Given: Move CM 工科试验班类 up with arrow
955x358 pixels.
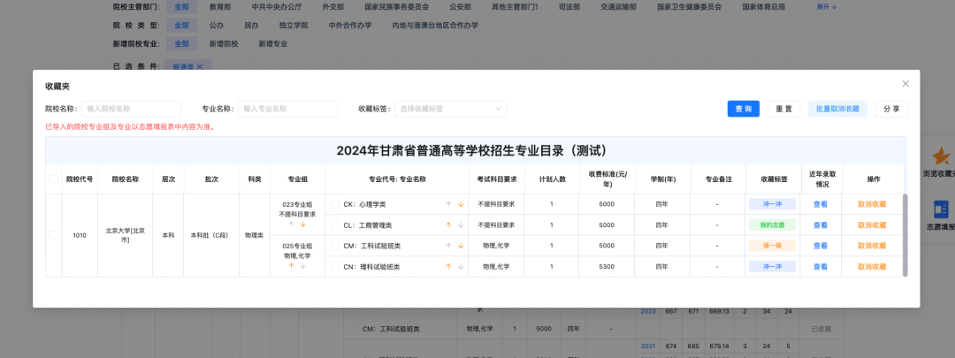Looking at the screenshot, I should [x=448, y=246].
